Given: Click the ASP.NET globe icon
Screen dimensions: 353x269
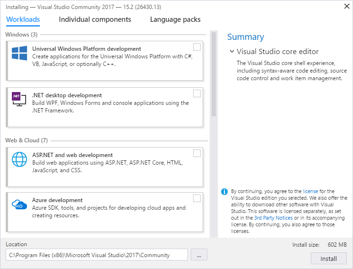Looking at the screenshot, I should click(19, 159).
